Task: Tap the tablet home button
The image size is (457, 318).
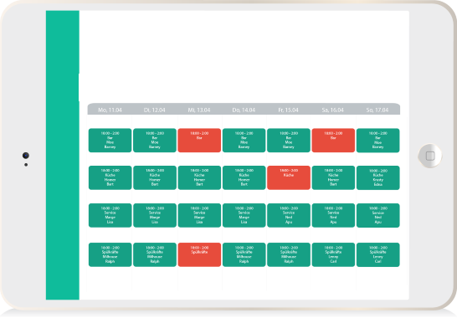Action: tap(430, 156)
